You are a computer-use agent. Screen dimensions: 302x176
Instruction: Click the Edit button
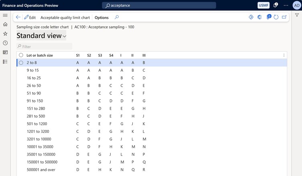point(30,18)
